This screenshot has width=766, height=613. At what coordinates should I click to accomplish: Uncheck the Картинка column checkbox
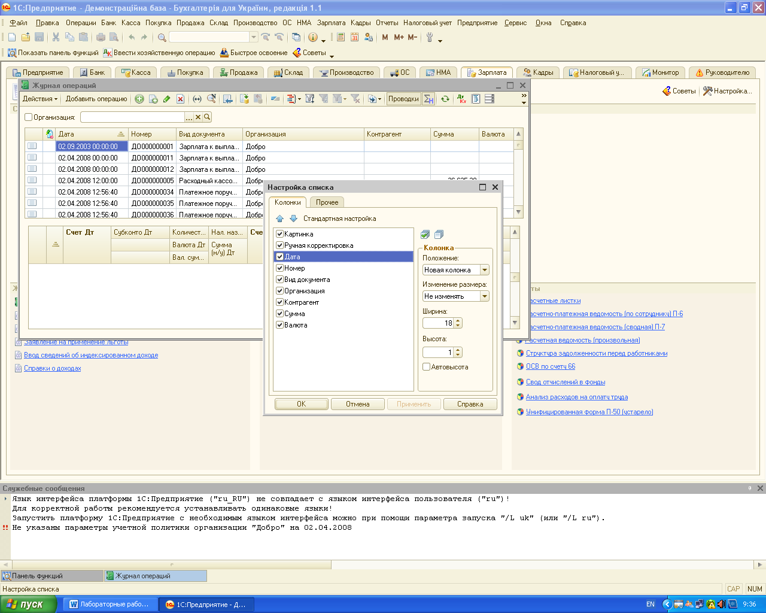tap(279, 234)
